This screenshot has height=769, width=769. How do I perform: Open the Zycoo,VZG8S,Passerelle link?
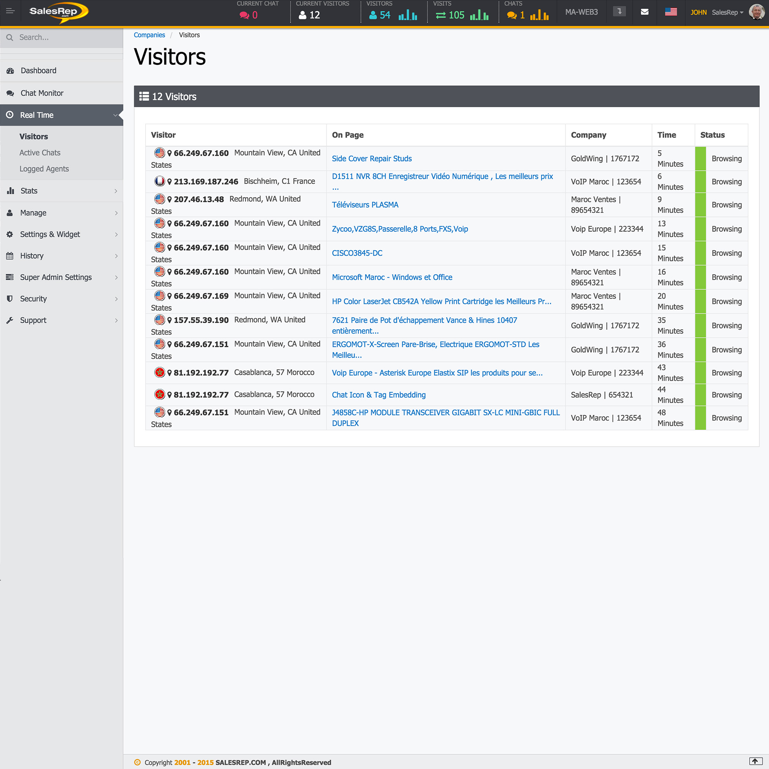(400, 229)
